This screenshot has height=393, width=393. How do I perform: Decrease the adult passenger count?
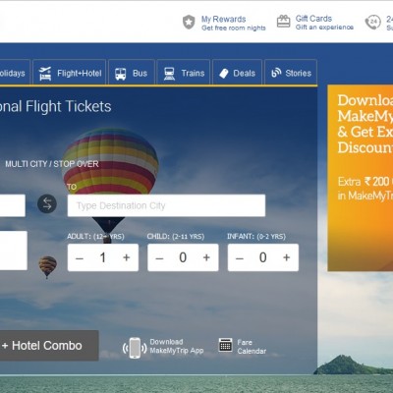(80, 258)
